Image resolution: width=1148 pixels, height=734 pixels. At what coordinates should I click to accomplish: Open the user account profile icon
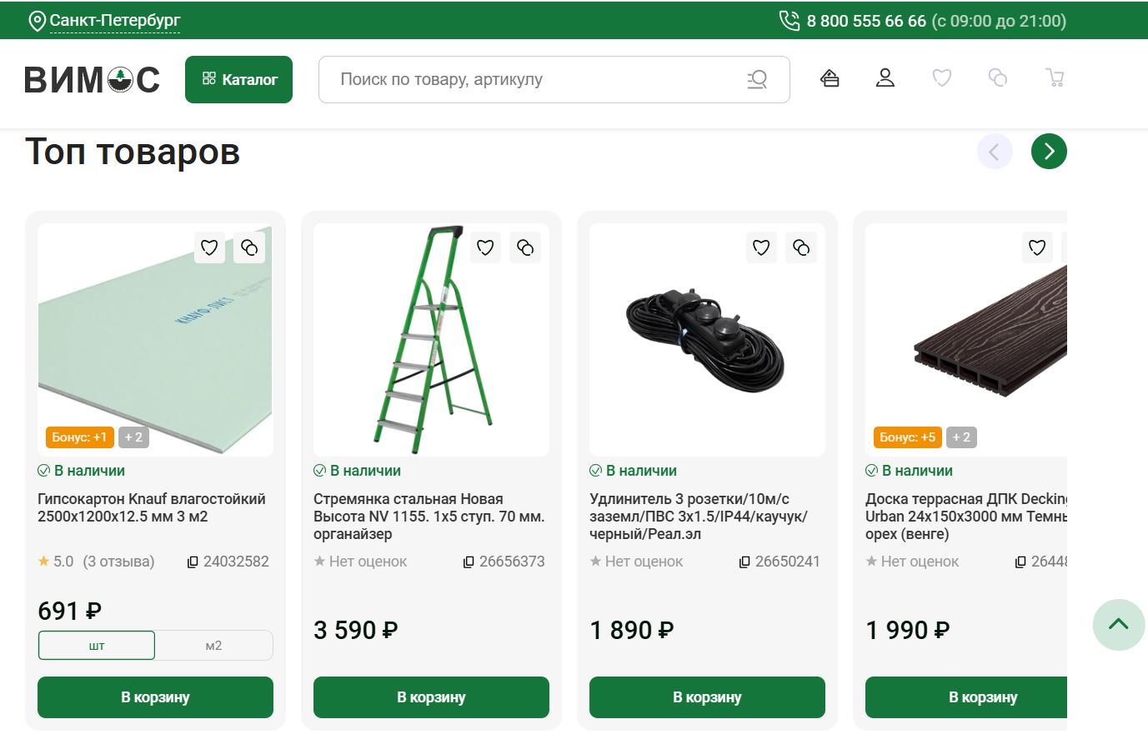click(x=885, y=78)
